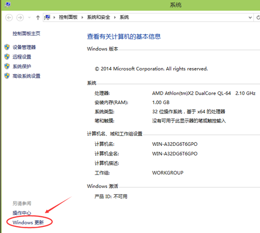Screen dimensions: 260x233
Task: Click the shield icon beside 远程设置
Action: tap(7, 57)
